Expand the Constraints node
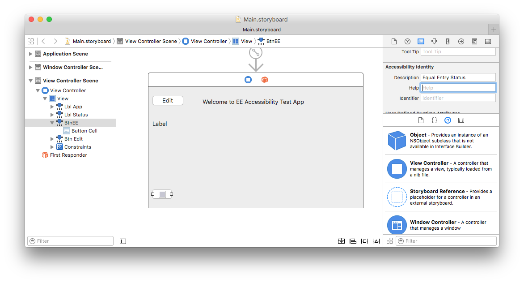524x283 pixels. (52, 147)
